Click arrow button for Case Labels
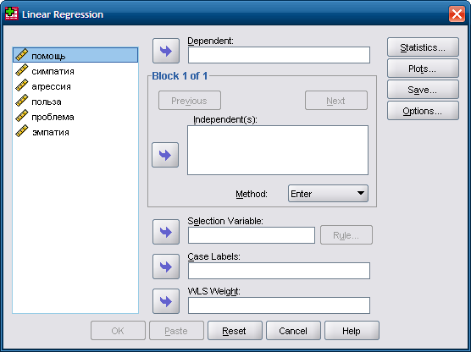This screenshot has width=471, height=352. point(166,267)
